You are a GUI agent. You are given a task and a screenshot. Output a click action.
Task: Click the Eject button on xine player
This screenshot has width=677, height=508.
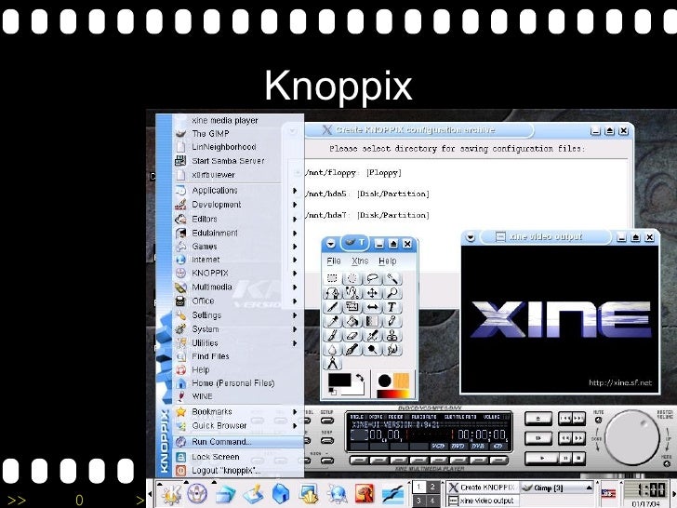538,419
